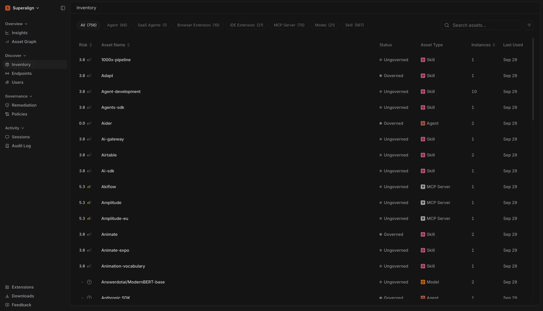Viewport: 543px width, 311px height.
Task: Sort by the Instances column
Action: coord(483,45)
